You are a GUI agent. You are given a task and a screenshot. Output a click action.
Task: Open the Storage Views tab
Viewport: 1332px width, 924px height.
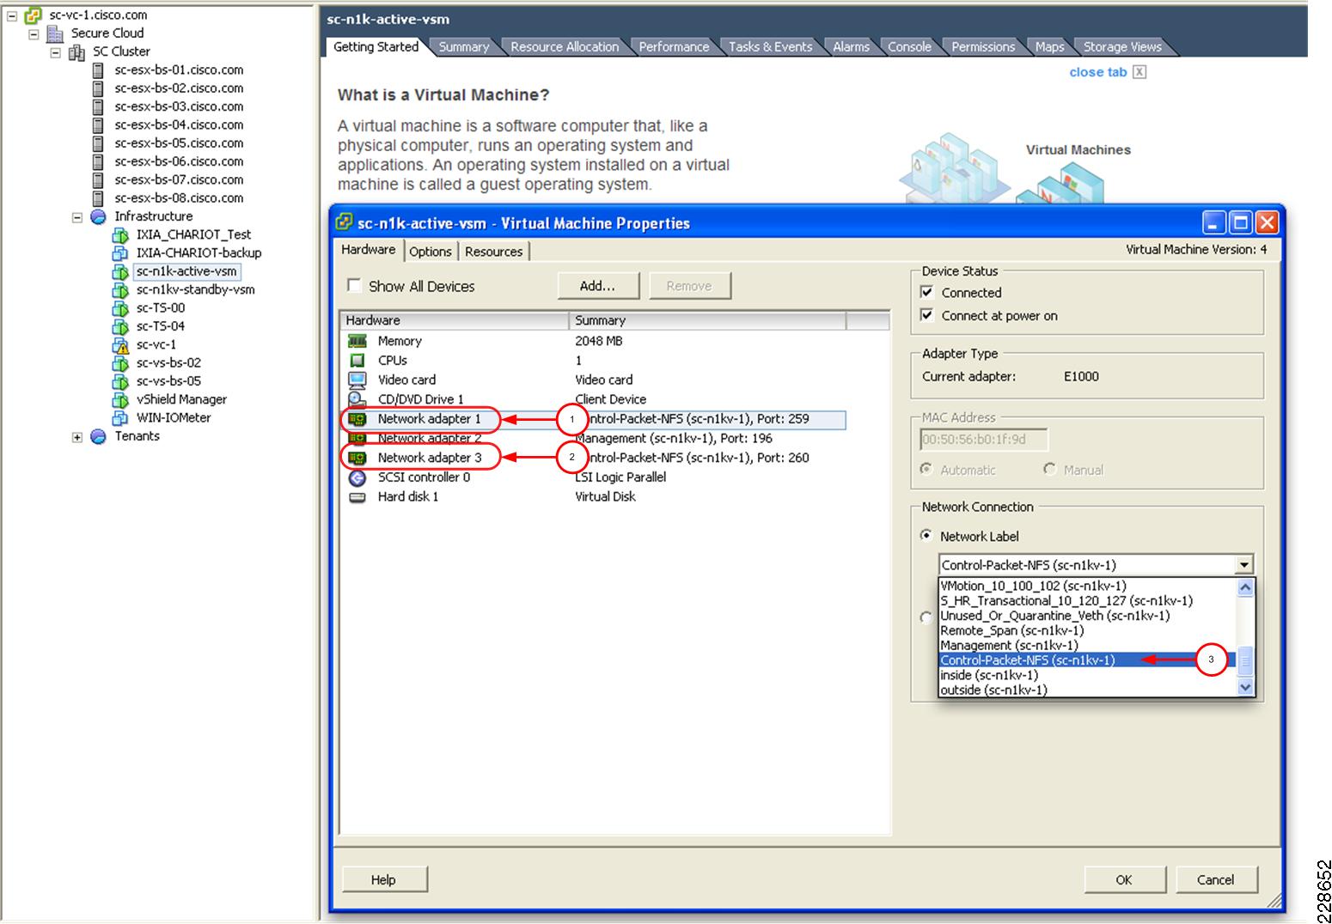[1121, 47]
